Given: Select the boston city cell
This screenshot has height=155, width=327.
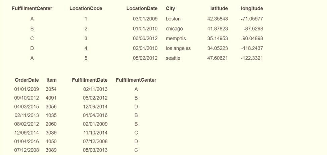Looking at the screenshot, I should point(173,19).
